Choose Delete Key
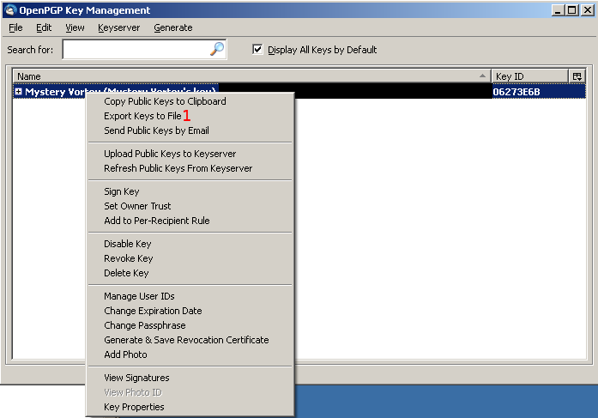Image resolution: width=598 pixels, height=418 pixels. 190,273
